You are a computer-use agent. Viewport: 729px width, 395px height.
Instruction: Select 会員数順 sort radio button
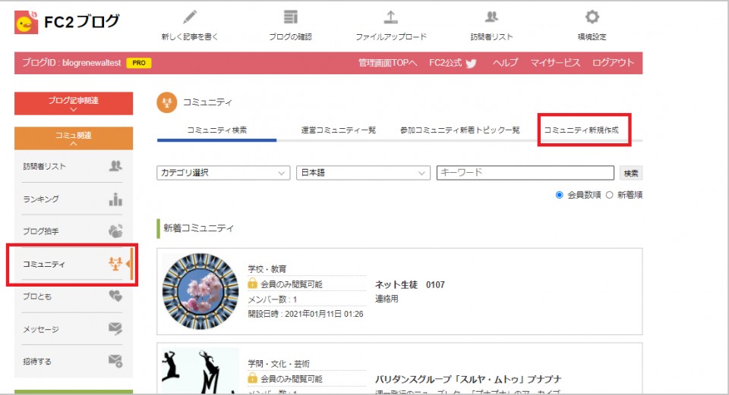click(x=560, y=195)
